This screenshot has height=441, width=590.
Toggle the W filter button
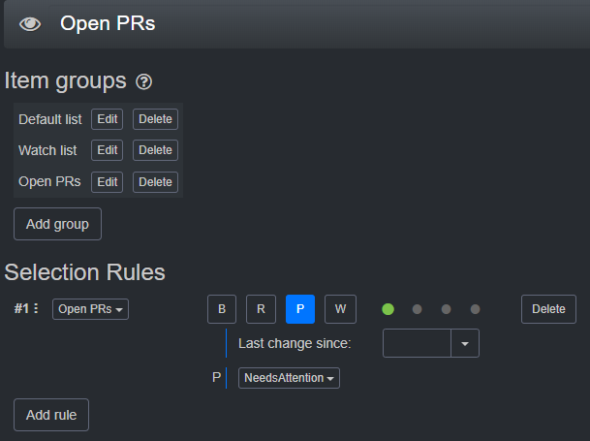[x=339, y=309]
